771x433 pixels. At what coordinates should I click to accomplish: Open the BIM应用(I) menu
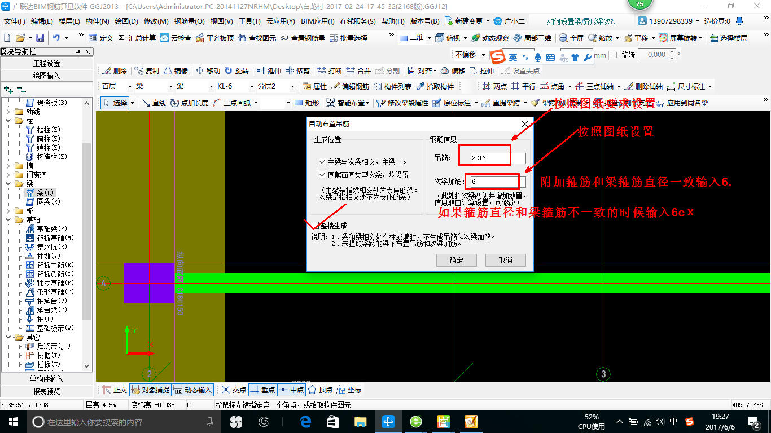[318, 21]
